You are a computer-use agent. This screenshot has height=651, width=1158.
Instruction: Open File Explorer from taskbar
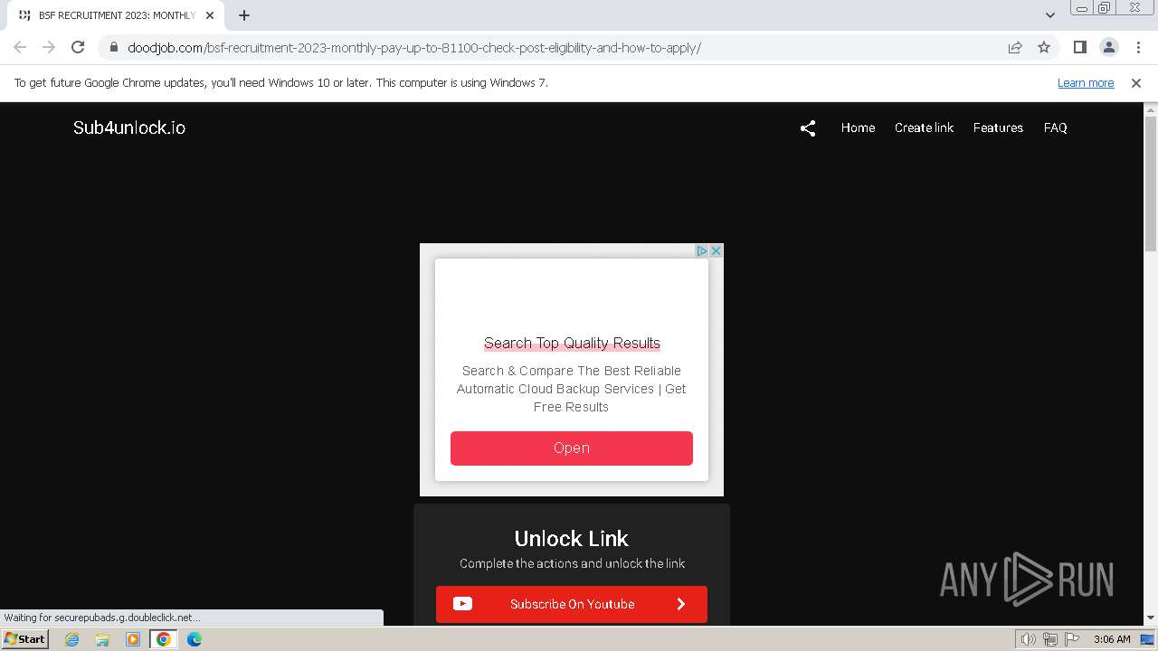point(102,639)
